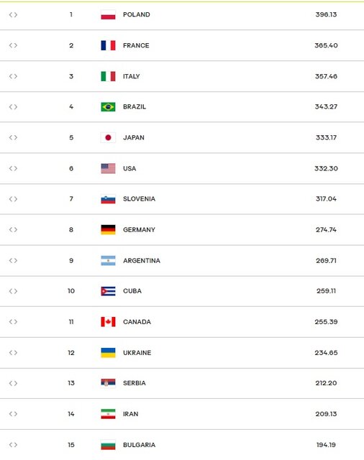Expand the Bulgaria row arrows
This screenshot has height=460, width=364.
[13, 445]
